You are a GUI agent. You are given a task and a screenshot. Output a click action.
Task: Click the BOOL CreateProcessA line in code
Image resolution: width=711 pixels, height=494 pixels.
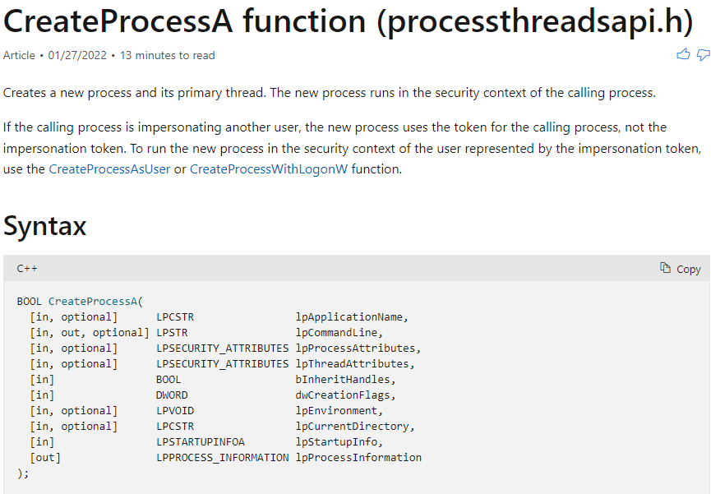pos(78,300)
